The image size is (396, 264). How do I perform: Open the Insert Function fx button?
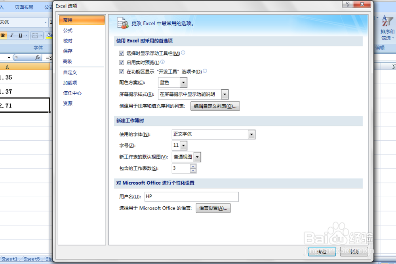[37, 57]
